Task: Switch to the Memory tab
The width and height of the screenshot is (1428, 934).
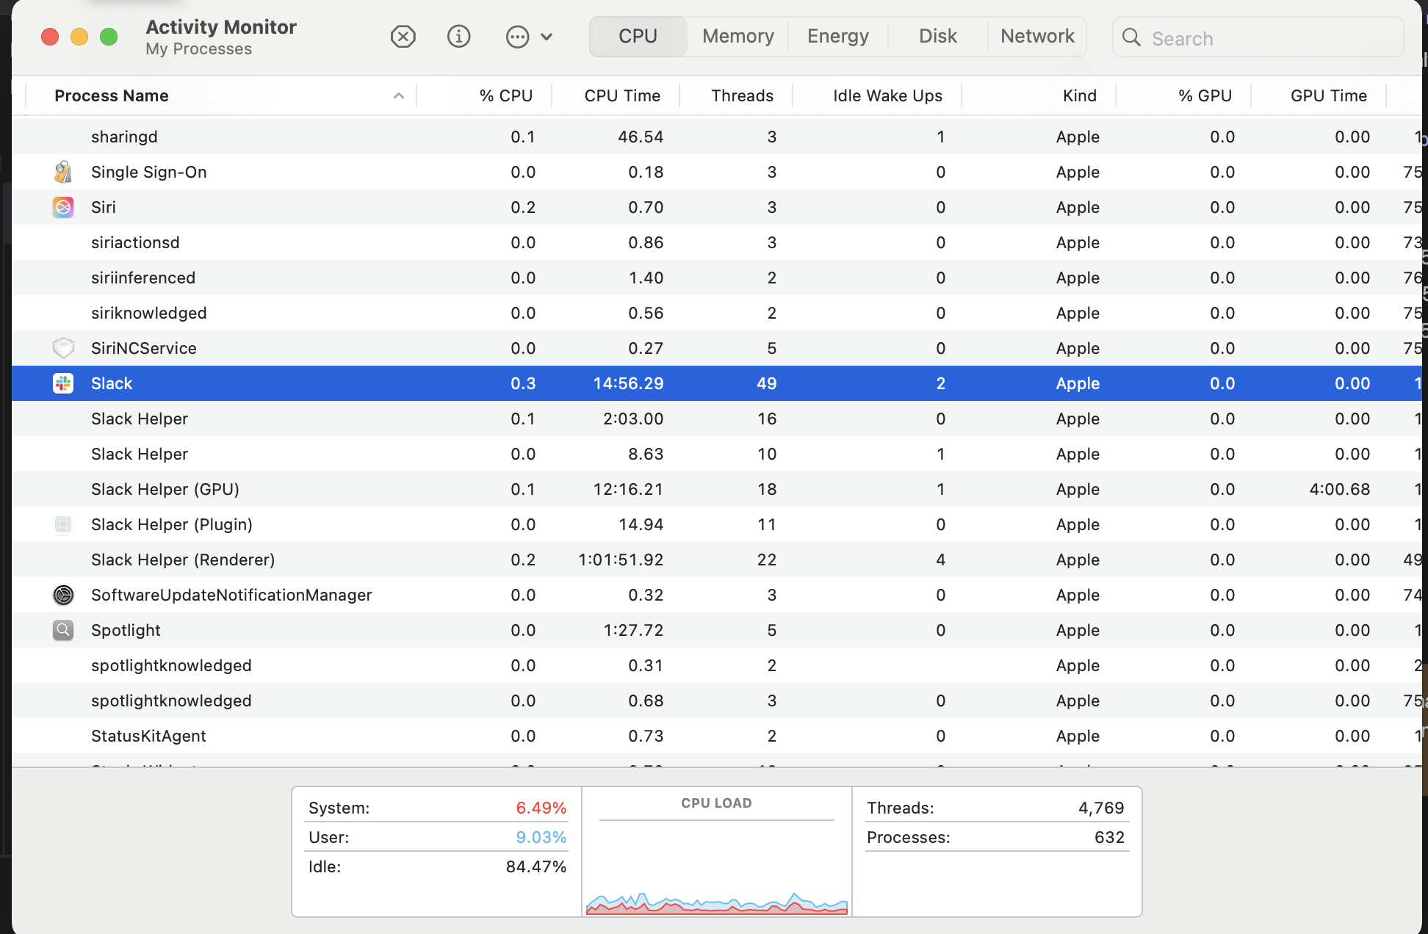Action: tap(738, 36)
